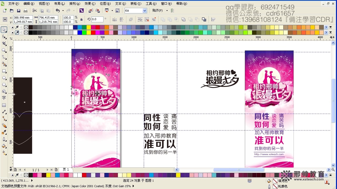The height and width of the screenshot is (189, 337).
Task: Toggle the lock ratio padlock
Action: click(81, 19)
